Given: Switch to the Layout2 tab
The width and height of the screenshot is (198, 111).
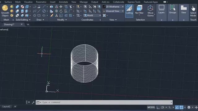Looking at the screenshot, I should [6, 106].
